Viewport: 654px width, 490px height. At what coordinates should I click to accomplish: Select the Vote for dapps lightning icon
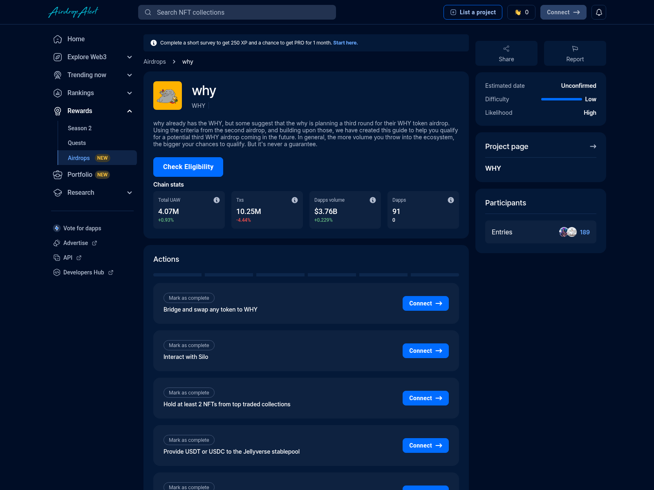56,228
